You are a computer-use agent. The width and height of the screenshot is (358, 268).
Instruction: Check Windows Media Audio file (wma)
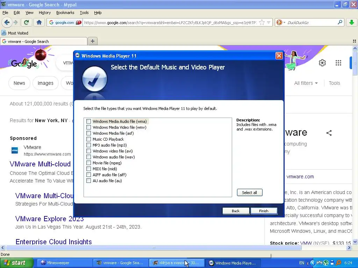click(x=88, y=121)
